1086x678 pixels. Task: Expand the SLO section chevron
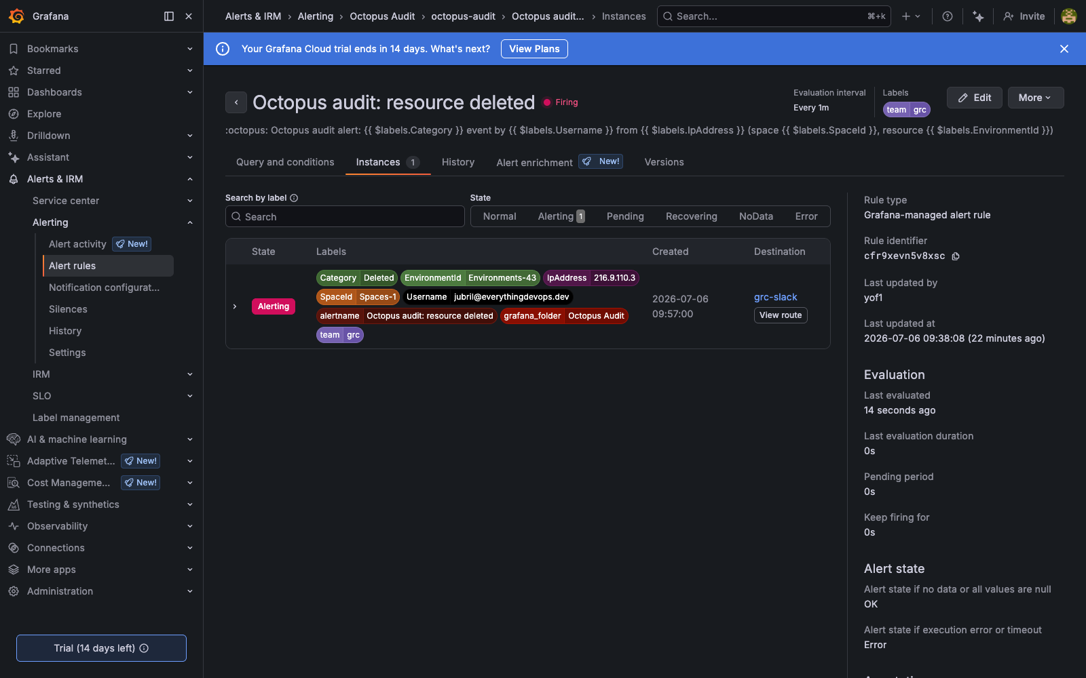click(x=190, y=396)
